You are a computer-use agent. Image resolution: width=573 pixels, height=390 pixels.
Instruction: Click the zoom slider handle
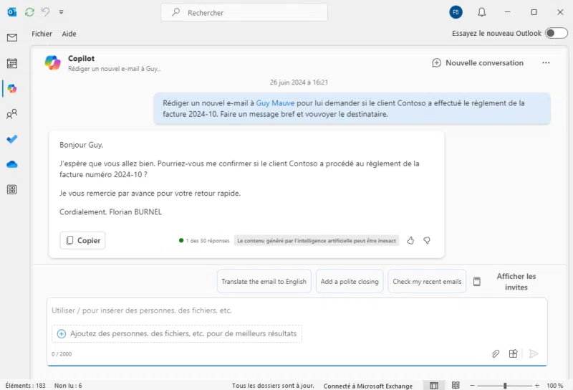pos(505,386)
